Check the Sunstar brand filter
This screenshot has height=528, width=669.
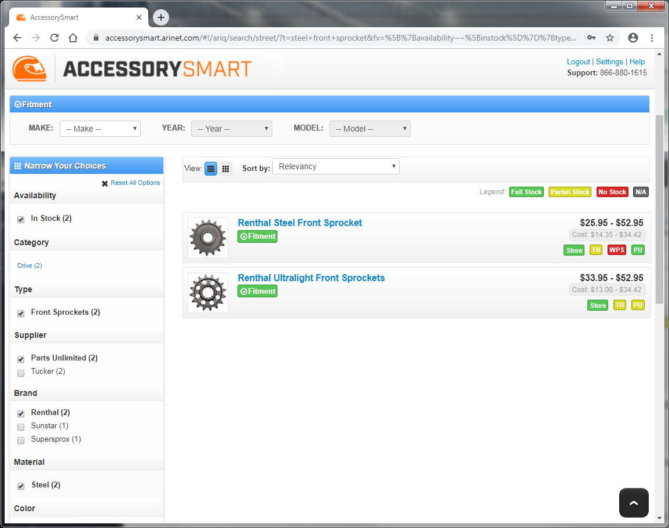(x=21, y=427)
